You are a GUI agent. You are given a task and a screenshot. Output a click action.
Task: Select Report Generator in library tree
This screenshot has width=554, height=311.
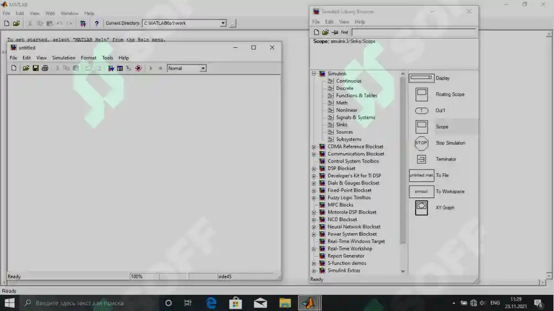pyautogui.click(x=346, y=256)
